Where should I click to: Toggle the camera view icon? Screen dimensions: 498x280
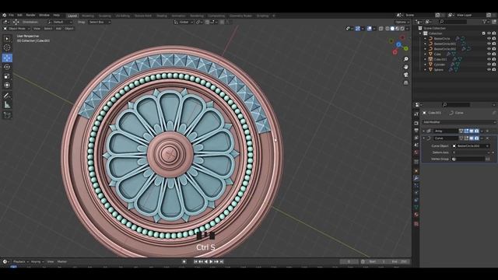pos(406,75)
